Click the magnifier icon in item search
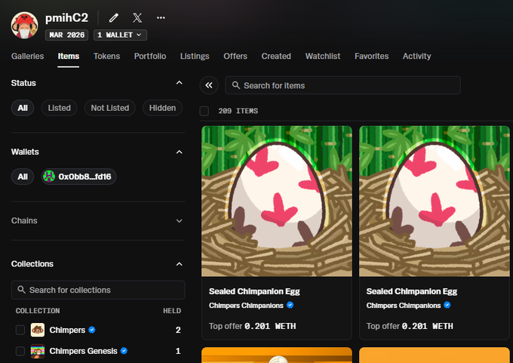The image size is (513, 363). tap(236, 85)
